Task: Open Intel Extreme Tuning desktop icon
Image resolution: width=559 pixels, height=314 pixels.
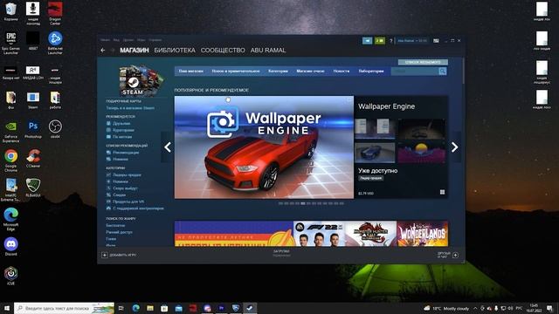Action: tap(10, 190)
